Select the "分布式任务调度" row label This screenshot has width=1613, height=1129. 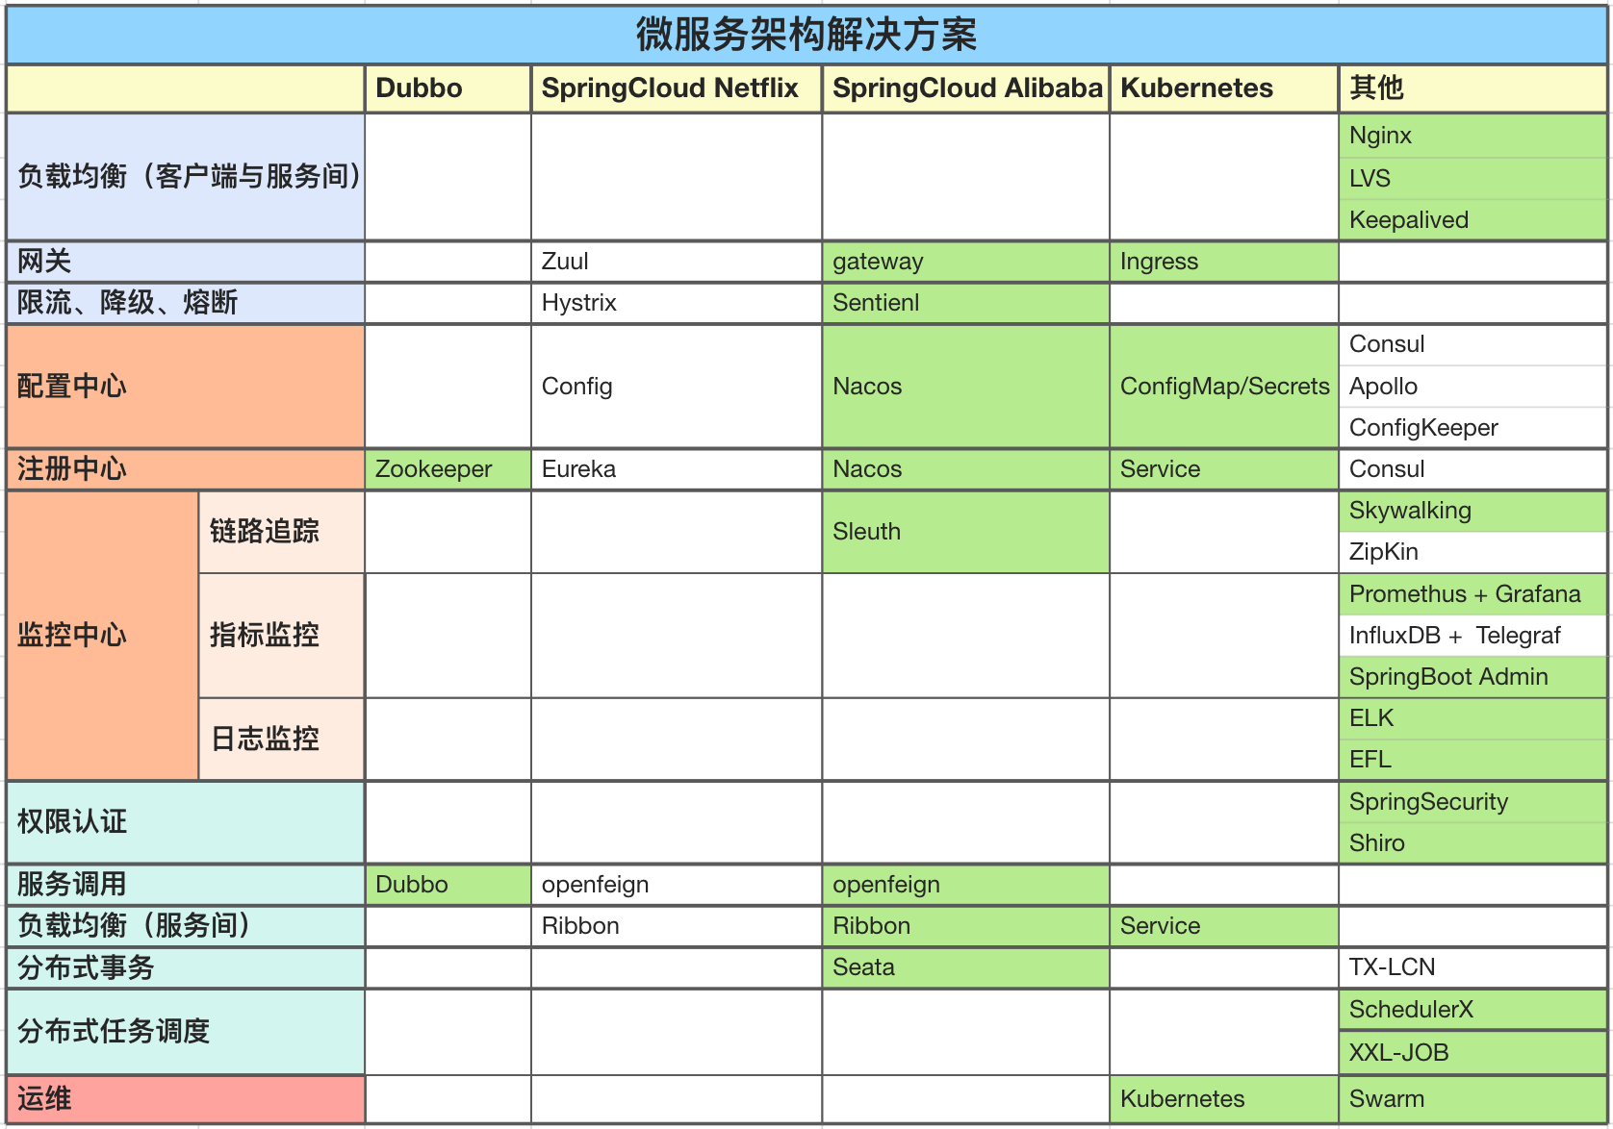click(186, 1032)
